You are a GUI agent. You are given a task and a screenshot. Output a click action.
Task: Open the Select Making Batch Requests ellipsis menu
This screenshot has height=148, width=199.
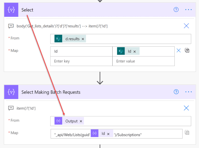tap(188, 92)
